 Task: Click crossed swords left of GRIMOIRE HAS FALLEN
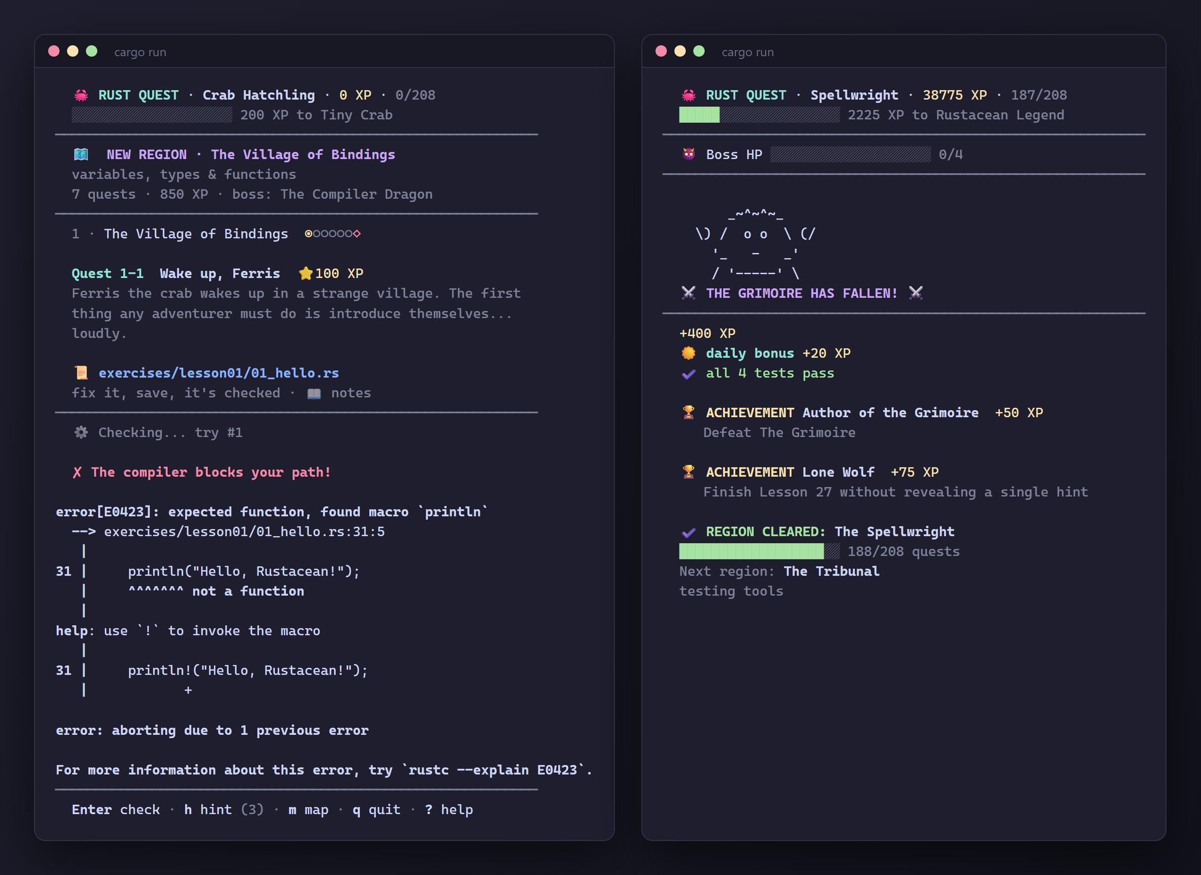pos(689,294)
